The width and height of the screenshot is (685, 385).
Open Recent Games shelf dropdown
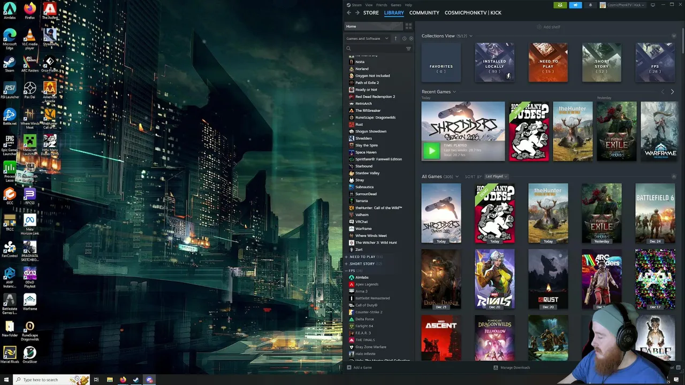tap(454, 92)
